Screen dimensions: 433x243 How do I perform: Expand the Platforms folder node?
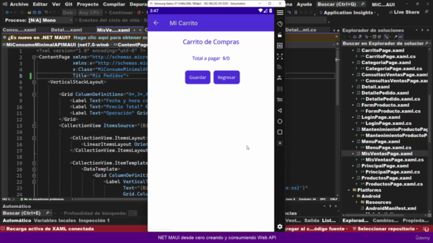[349, 190]
